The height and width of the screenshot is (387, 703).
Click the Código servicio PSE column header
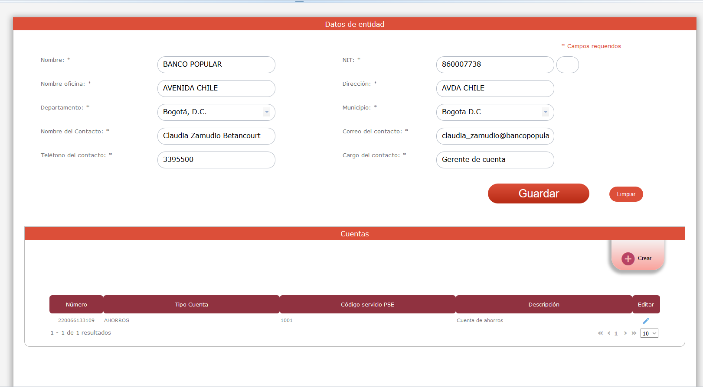coord(367,305)
